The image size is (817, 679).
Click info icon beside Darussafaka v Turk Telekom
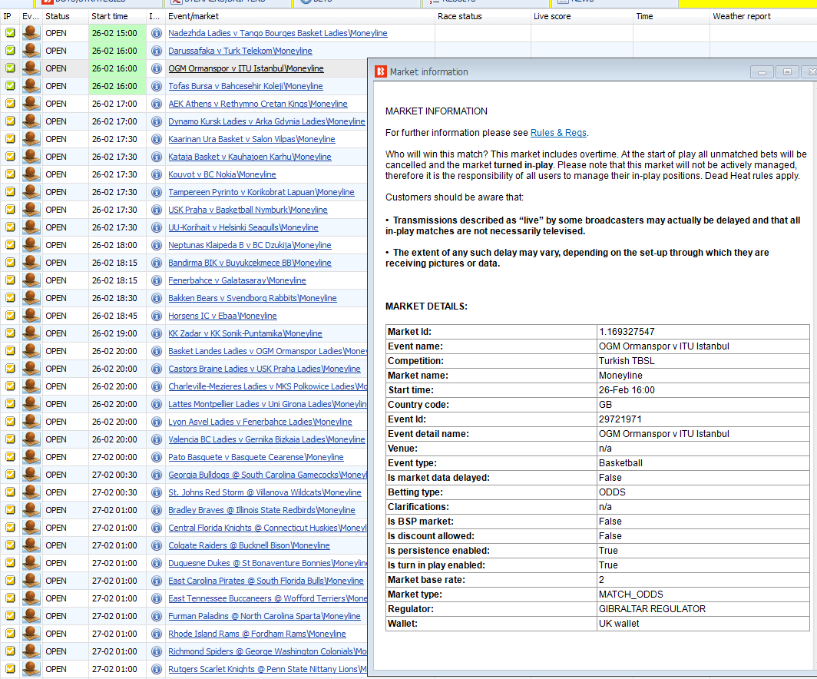(x=157, y=51)
